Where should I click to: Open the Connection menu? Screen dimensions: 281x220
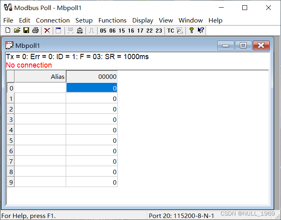coord(53,21)
